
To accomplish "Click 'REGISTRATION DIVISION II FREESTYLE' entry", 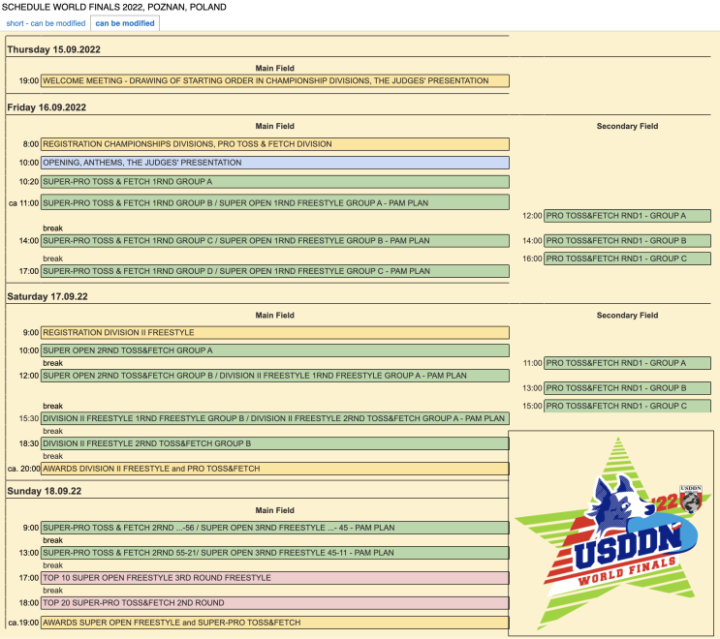I will 275,333.
